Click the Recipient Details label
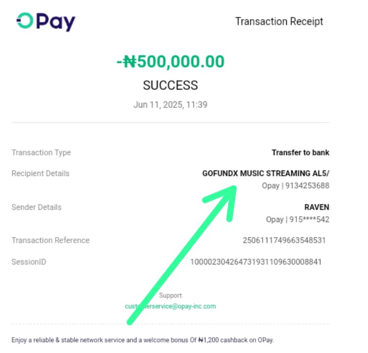This screenshot has height=353, width=368. pyautogui.click(x=40, y=173)
